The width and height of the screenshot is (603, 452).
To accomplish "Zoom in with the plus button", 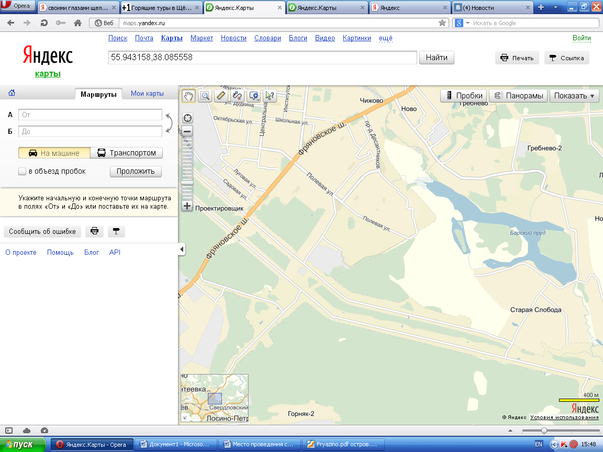I will pos(187,206).
